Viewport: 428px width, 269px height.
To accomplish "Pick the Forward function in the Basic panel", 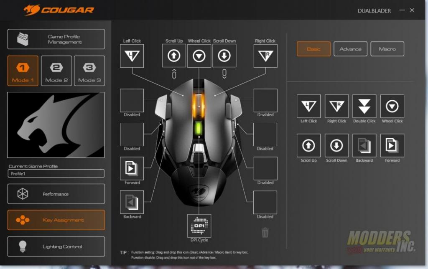I will 392,145.
